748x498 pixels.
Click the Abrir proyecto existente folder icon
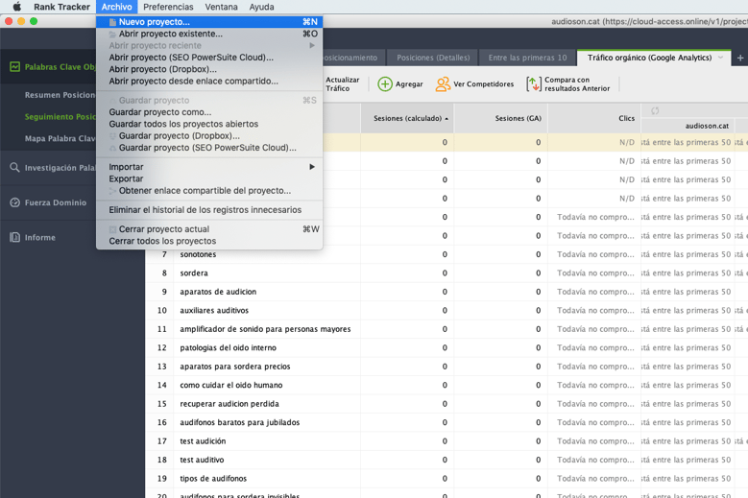pyautogui.click(x=112, y=34)
